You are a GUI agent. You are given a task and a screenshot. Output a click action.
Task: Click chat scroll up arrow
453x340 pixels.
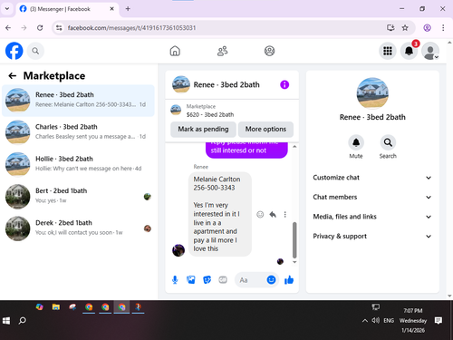(x=294, y=147)
